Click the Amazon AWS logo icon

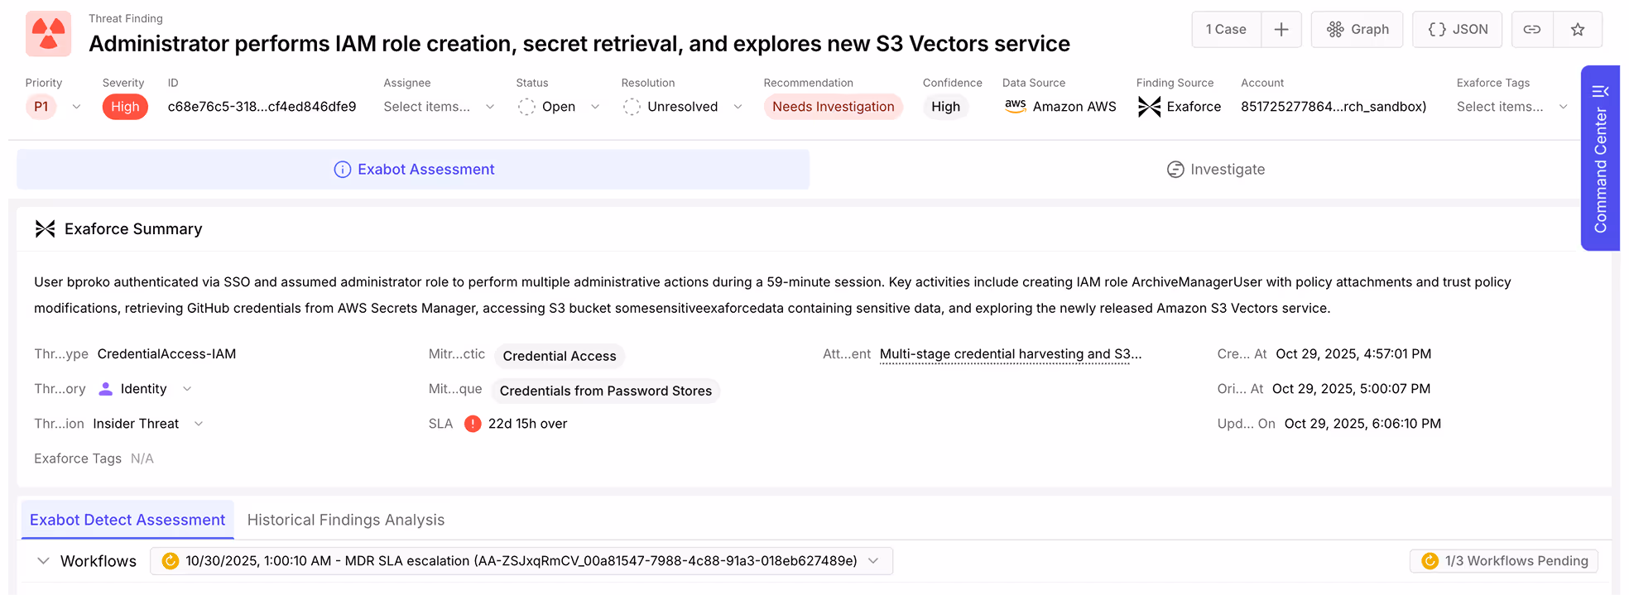pyautogui.click(x=1015, y=106)
